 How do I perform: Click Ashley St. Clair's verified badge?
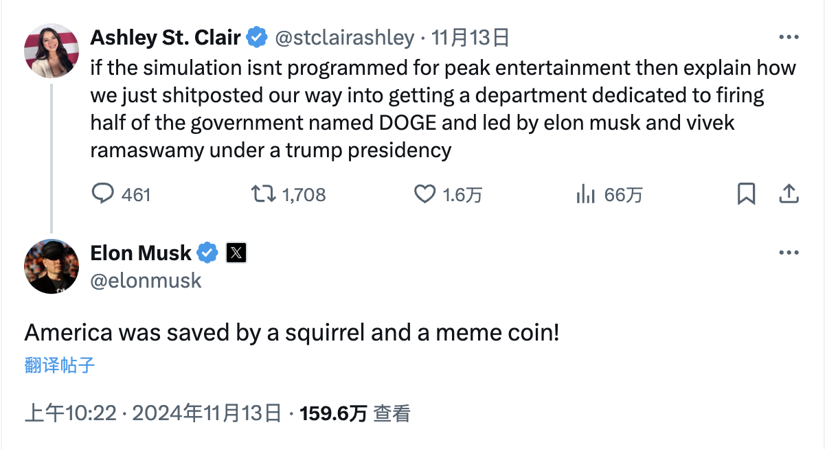point(257,38)
